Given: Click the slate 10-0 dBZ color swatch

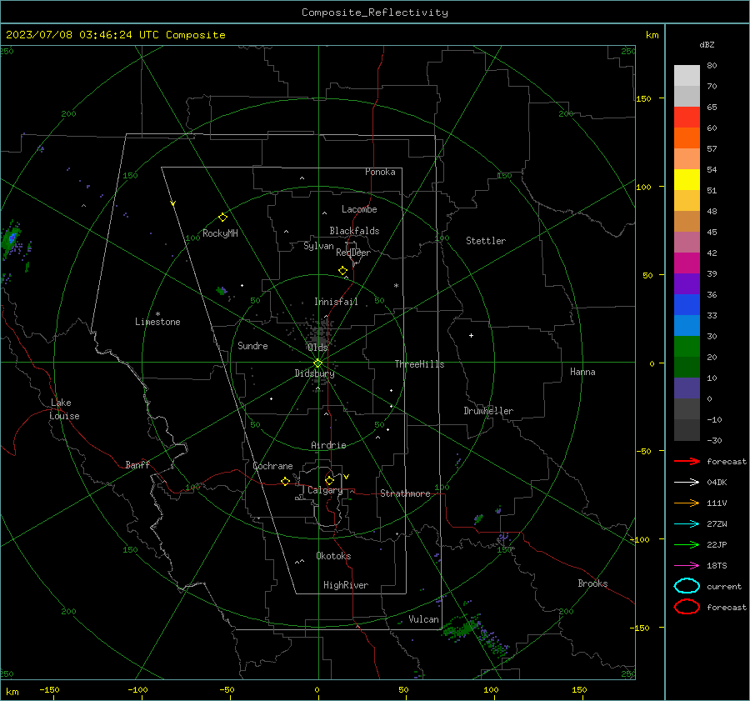Looking at the screenshot, I should click(x=687, y=388).
